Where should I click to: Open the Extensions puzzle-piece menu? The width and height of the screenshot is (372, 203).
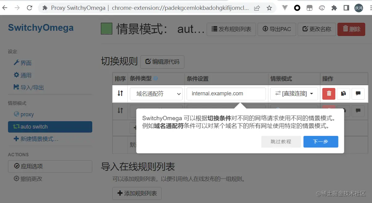point(334,8)
